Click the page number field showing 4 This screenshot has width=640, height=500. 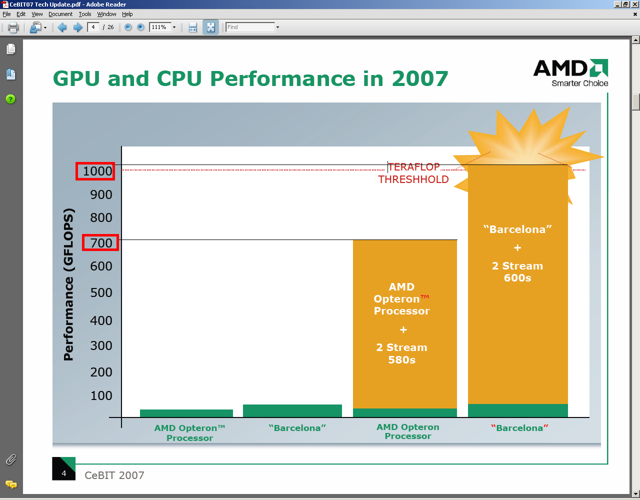[x=93, y=27]
